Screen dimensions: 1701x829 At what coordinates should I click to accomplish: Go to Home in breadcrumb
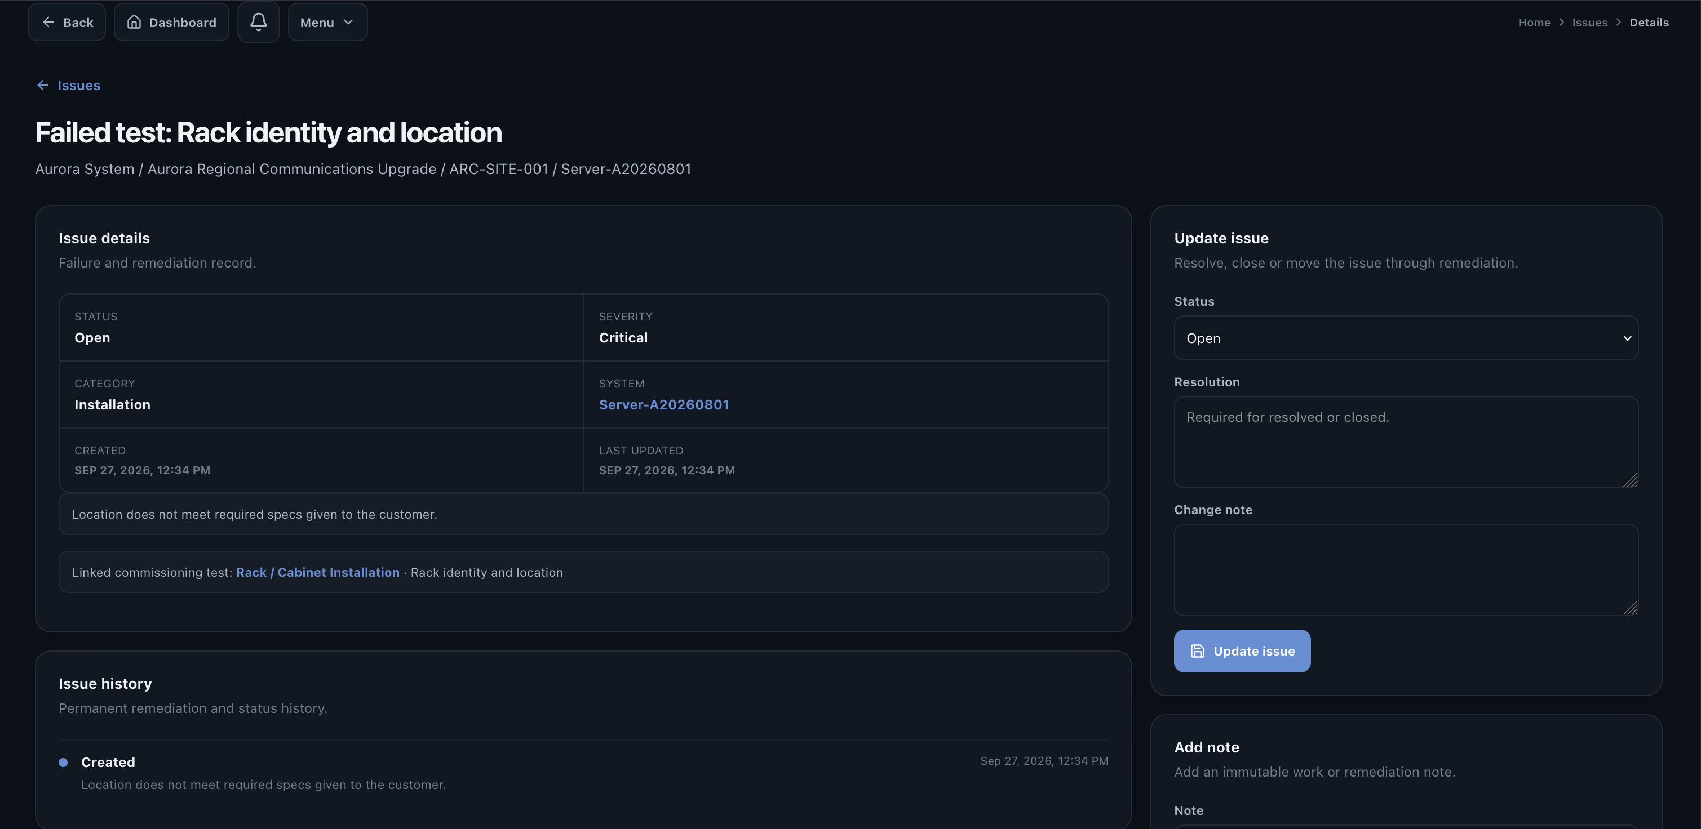[1533, 23]
